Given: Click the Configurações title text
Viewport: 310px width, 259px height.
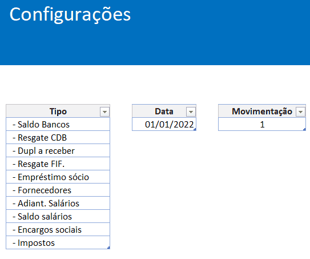Looking at the screenshot, I should pos(70,15).
